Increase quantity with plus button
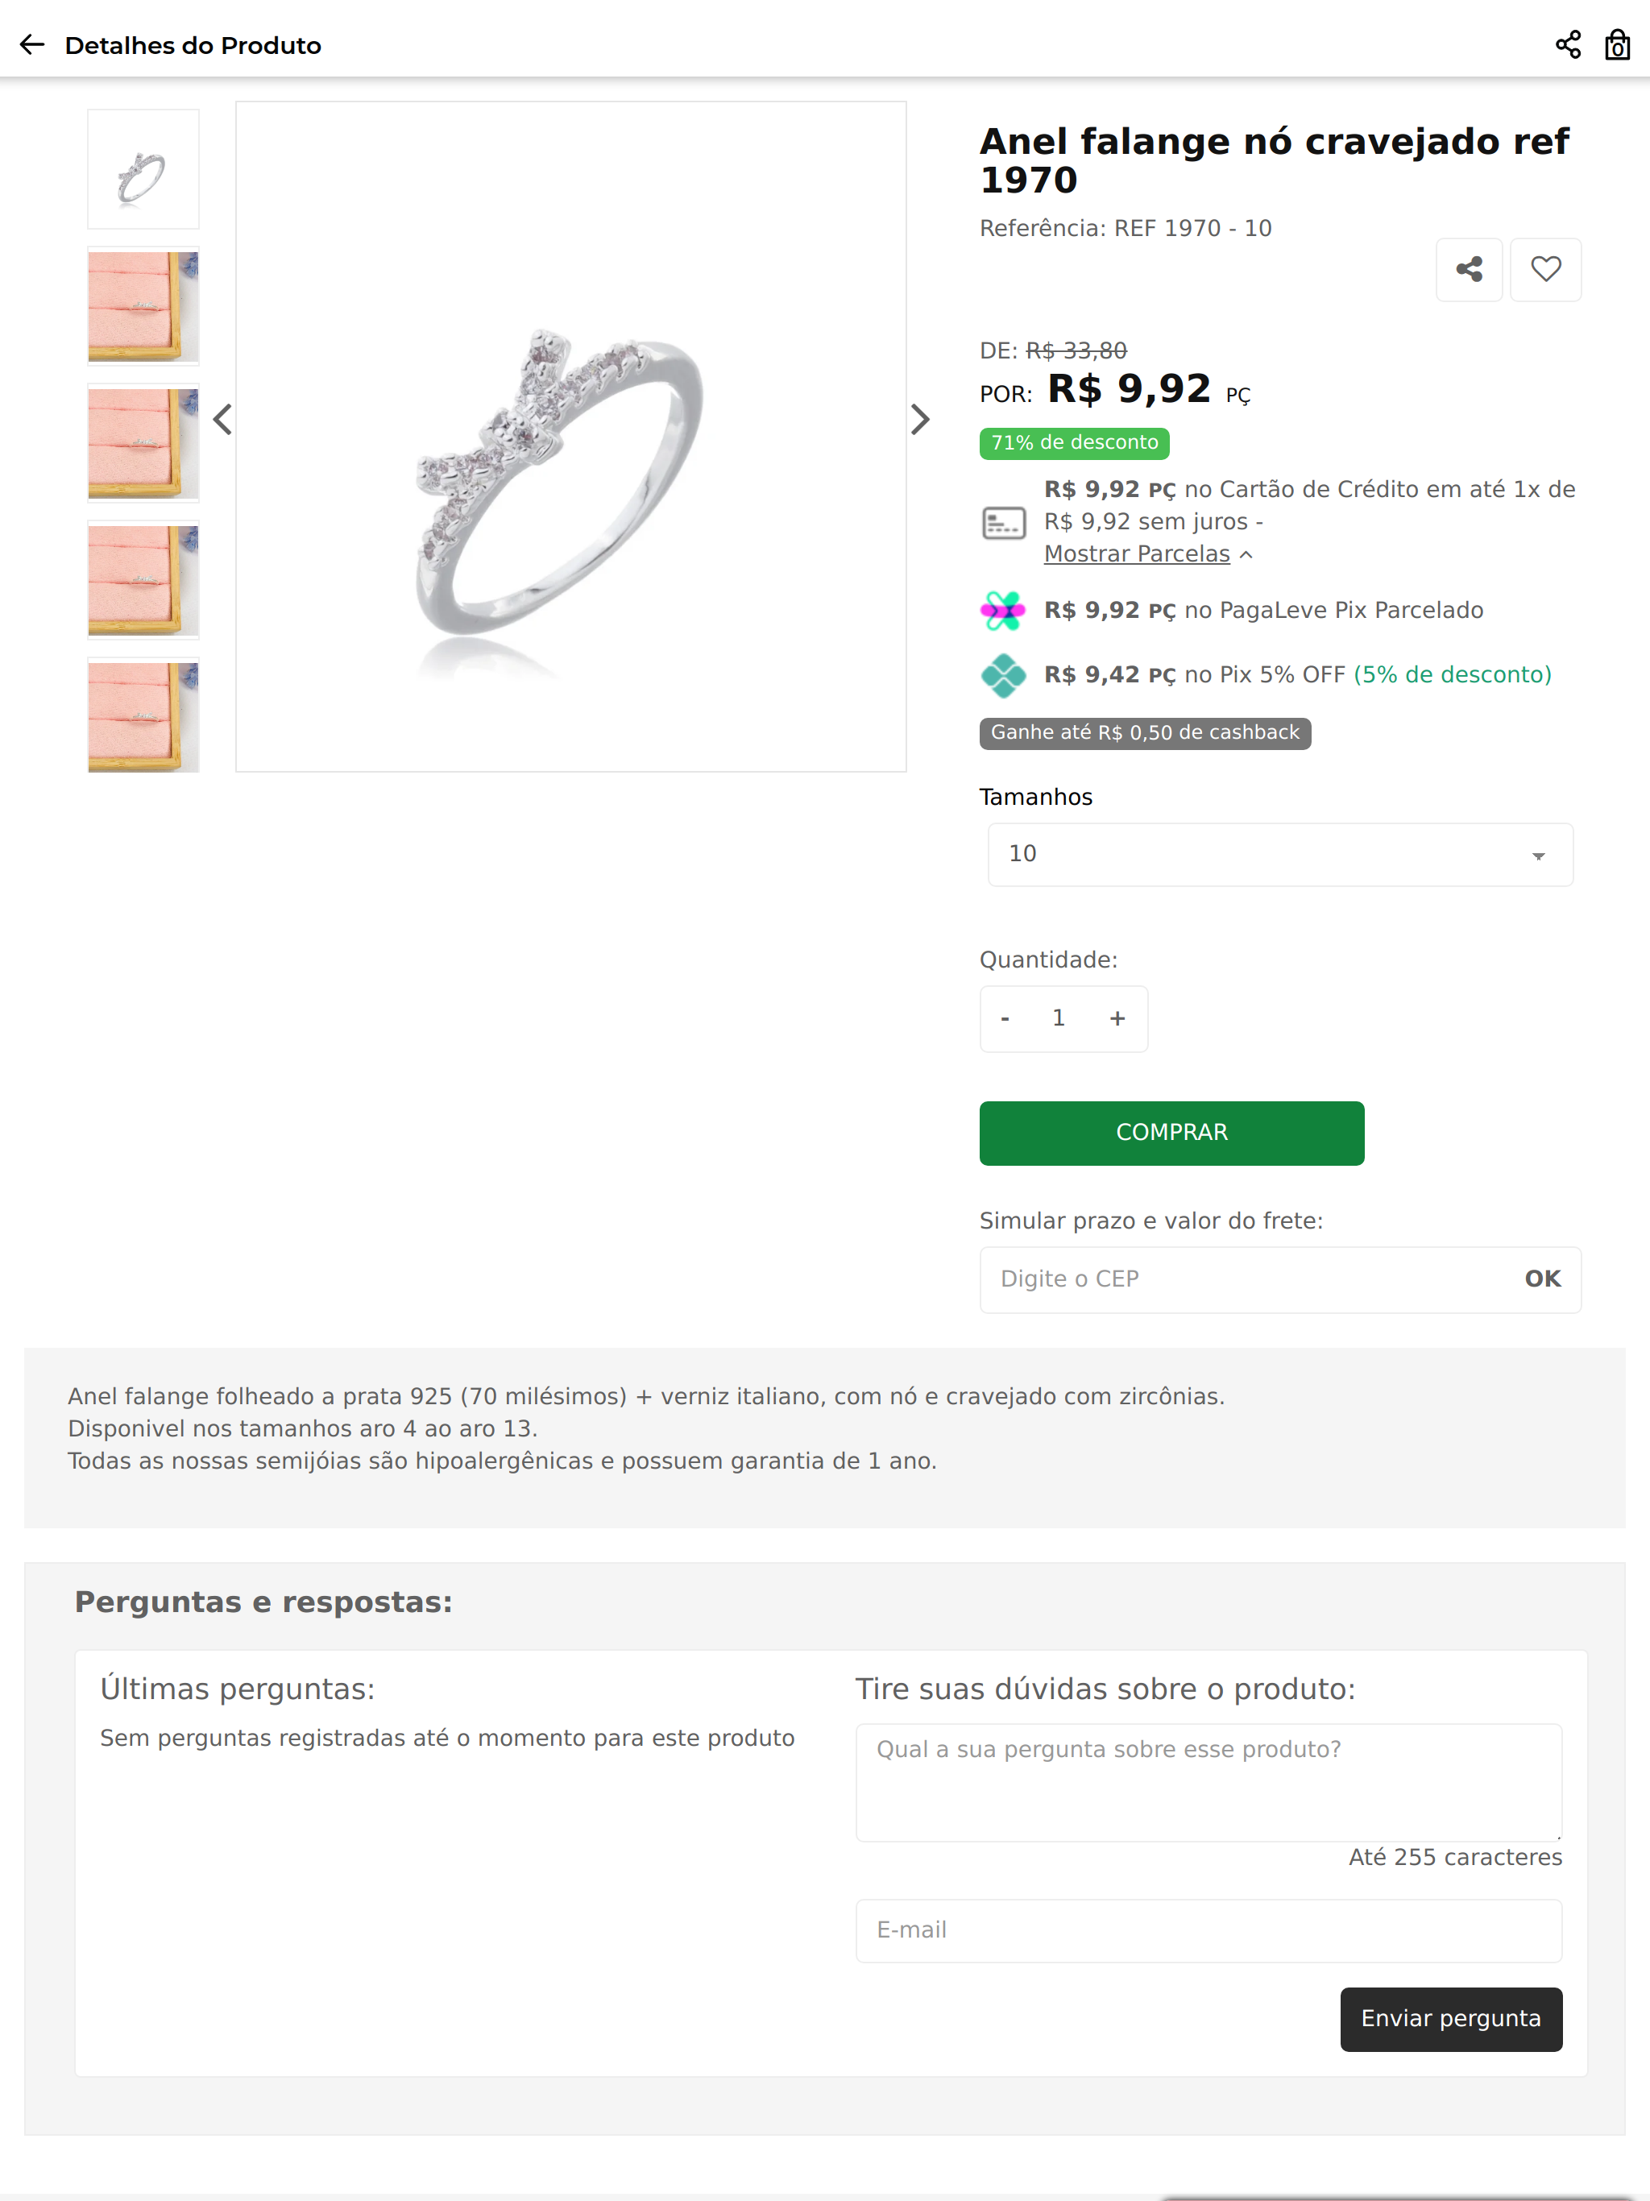 (1117, 1019)
